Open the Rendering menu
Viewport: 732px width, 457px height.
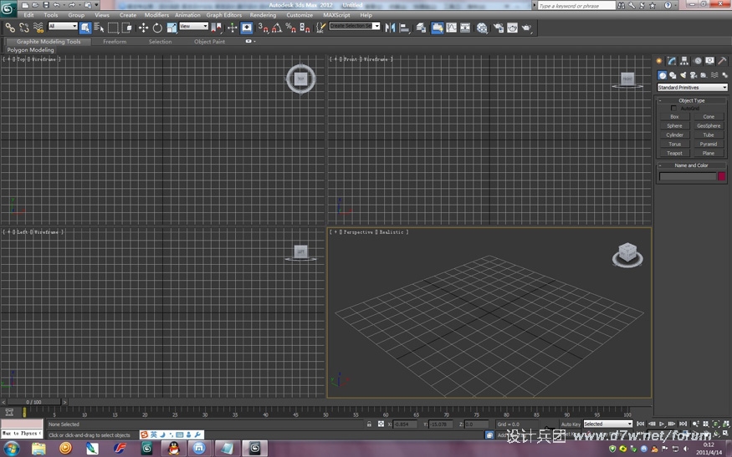click(x=263, y=15)
